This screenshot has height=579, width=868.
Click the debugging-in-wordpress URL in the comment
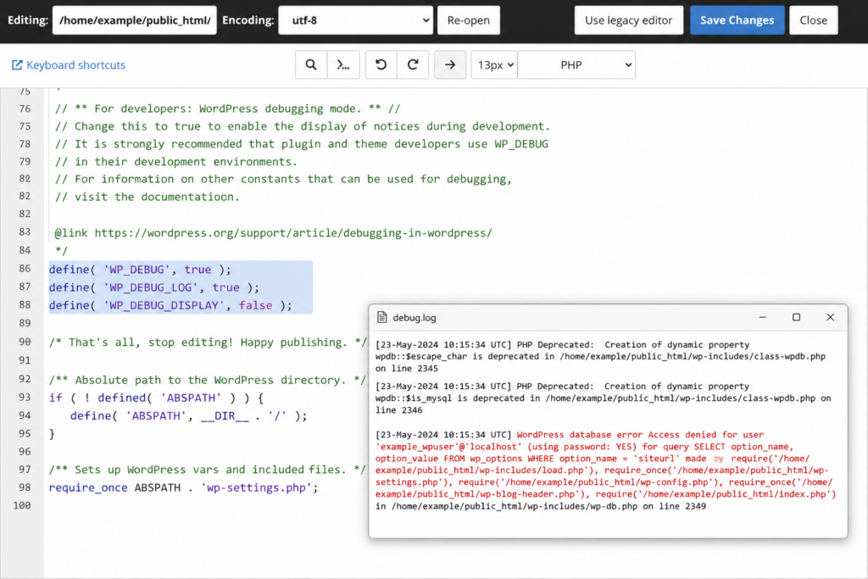(293, 233)
